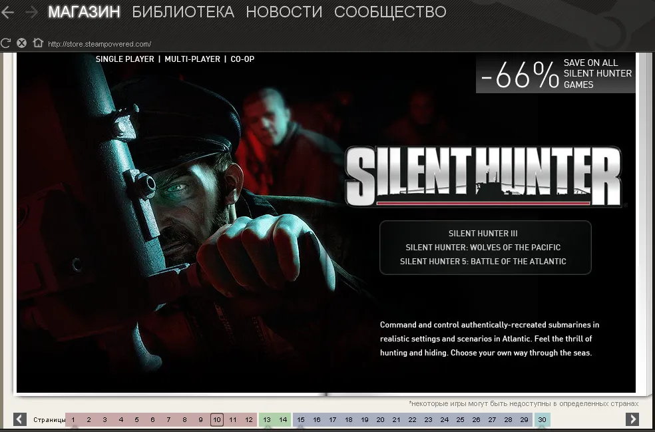Viewport: 655px width, 432px height.
Task: Go to page 16
Action: pos(317,419)
